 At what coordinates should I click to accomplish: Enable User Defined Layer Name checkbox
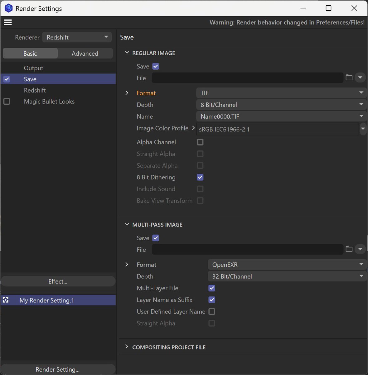pyautogui.click(x=212, y=312)
